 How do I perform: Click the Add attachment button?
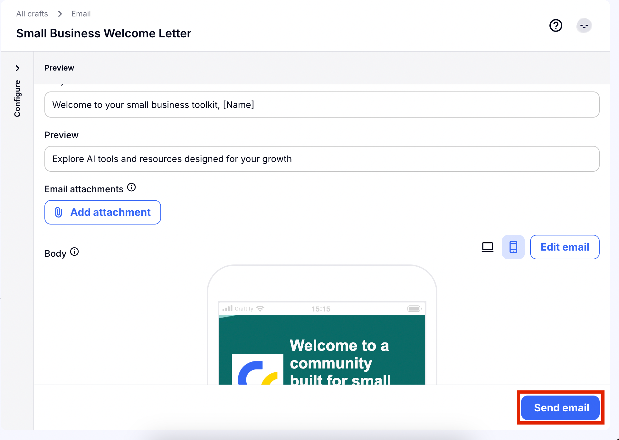point(103,212)
